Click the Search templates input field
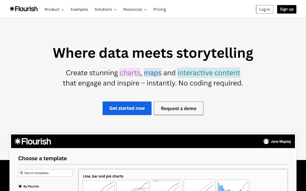Image resolution: width=306 pixels, height=191 pixels. point(46,173)
